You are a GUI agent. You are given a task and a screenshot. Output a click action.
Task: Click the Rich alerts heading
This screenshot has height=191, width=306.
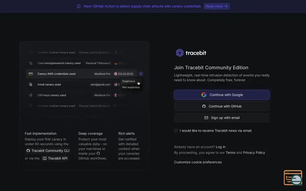126,133
